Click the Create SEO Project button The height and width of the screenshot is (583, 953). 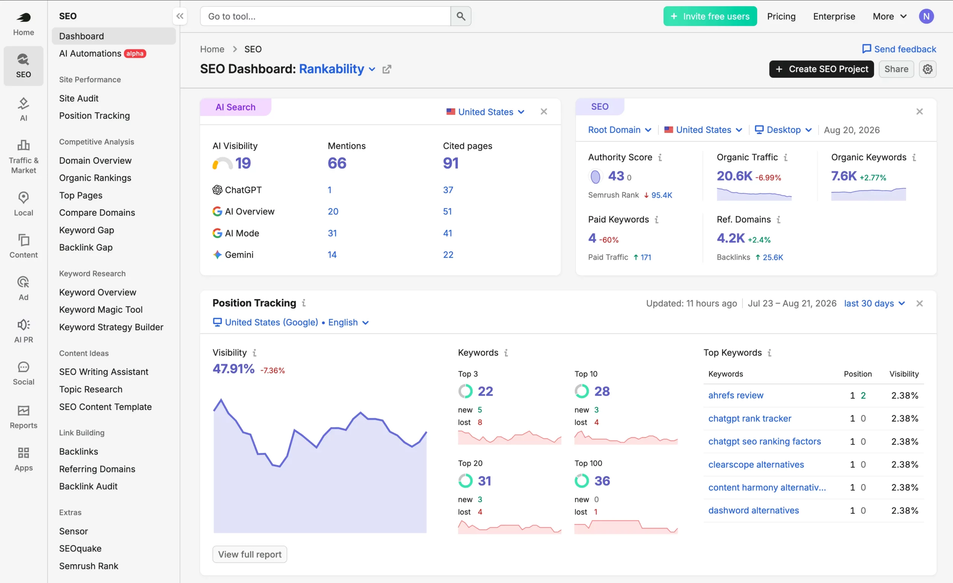tap(821, 69)
